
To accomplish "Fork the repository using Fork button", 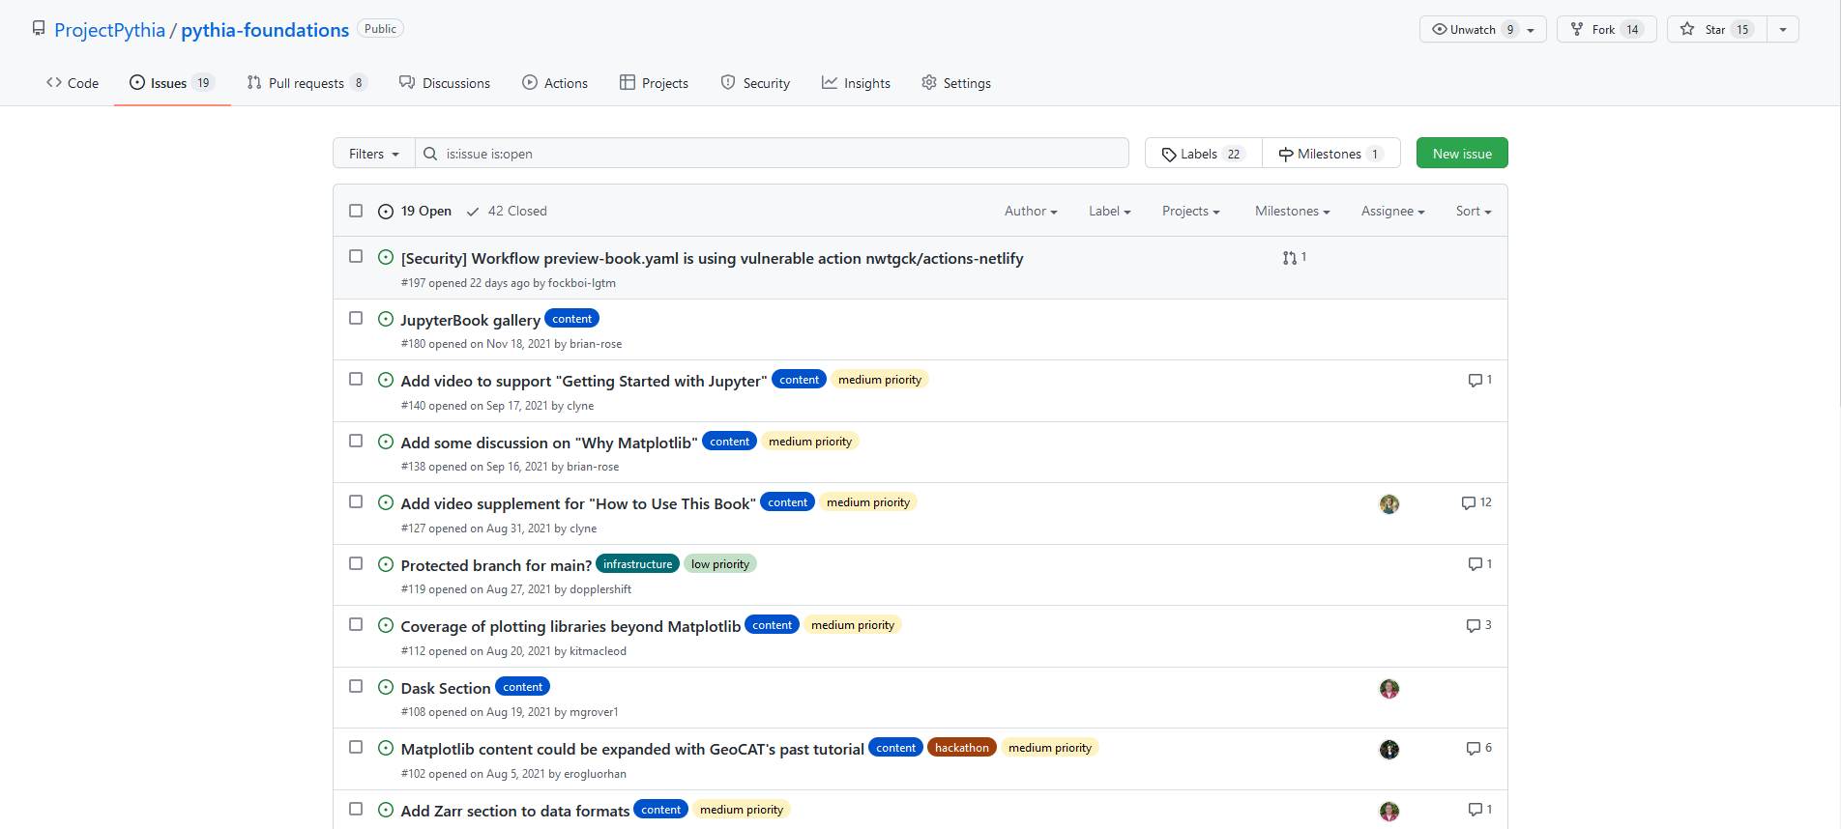I will pos(1606,30).
